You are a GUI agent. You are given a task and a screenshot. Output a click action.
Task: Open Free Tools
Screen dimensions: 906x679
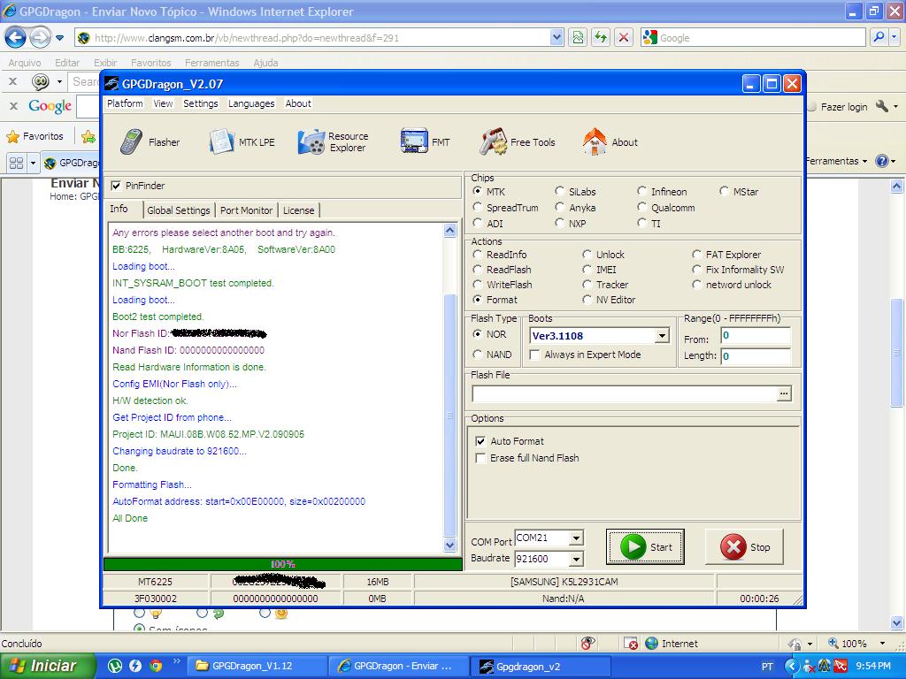[517, 142]
